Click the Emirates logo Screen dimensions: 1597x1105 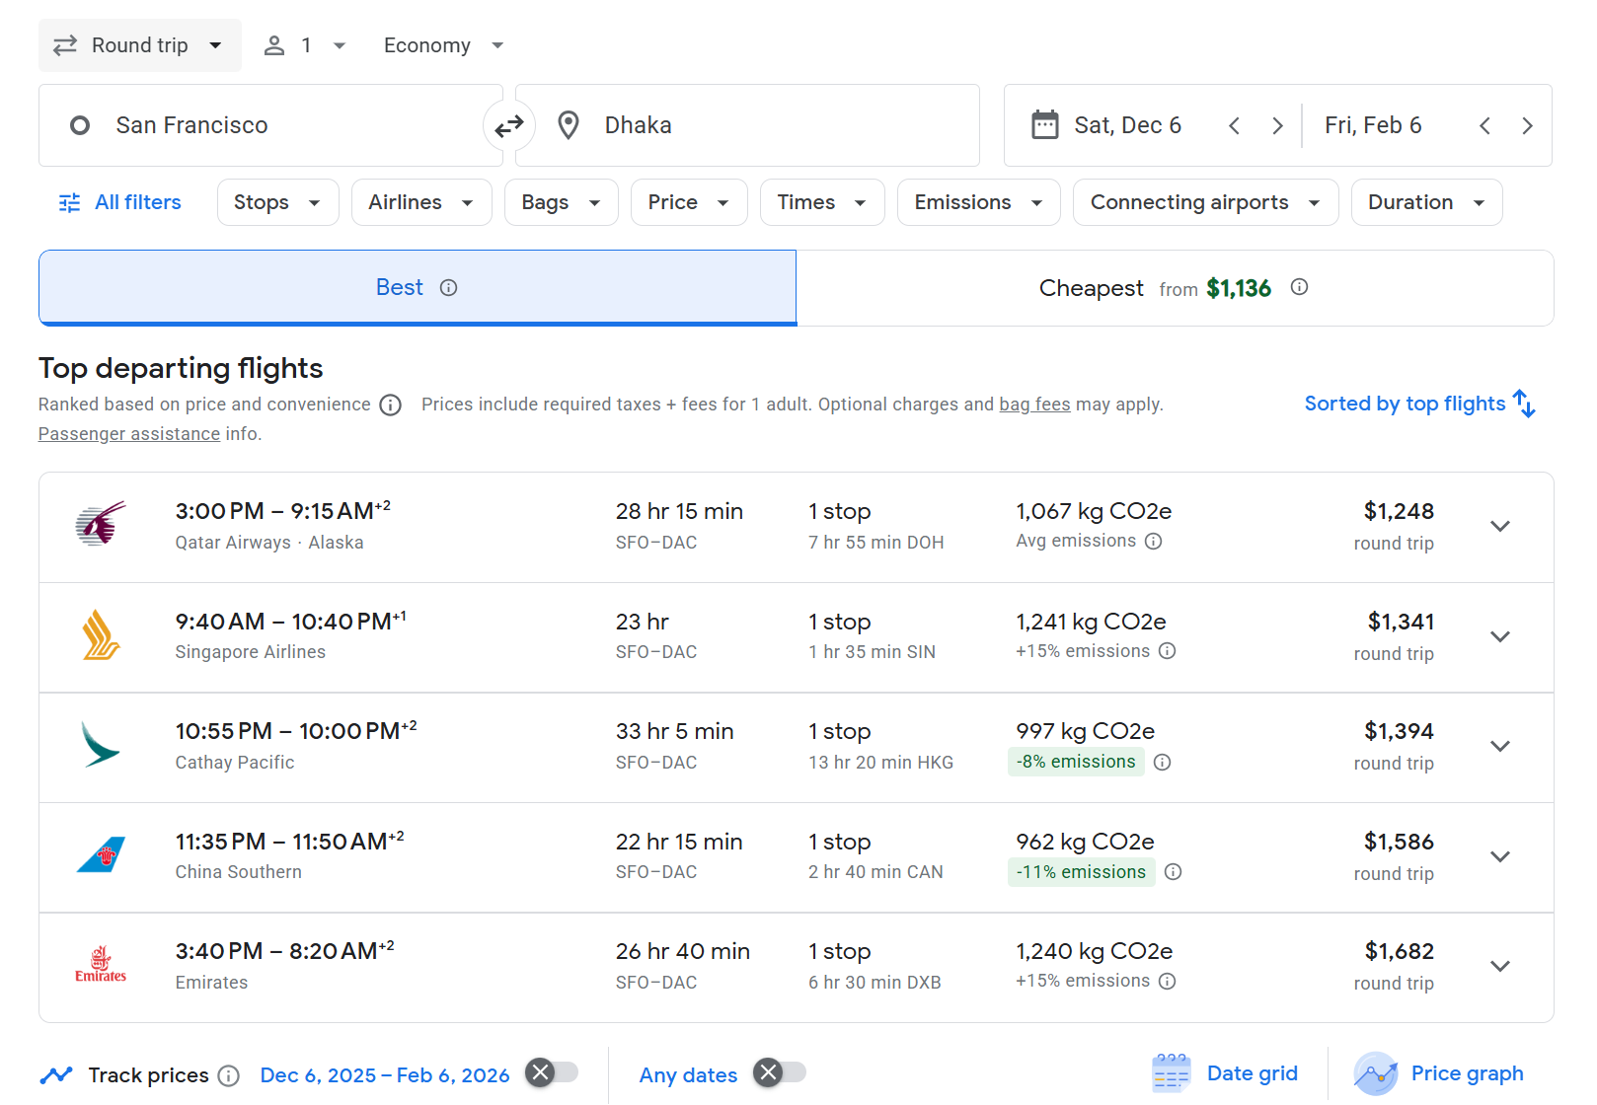tap(101, 965)
